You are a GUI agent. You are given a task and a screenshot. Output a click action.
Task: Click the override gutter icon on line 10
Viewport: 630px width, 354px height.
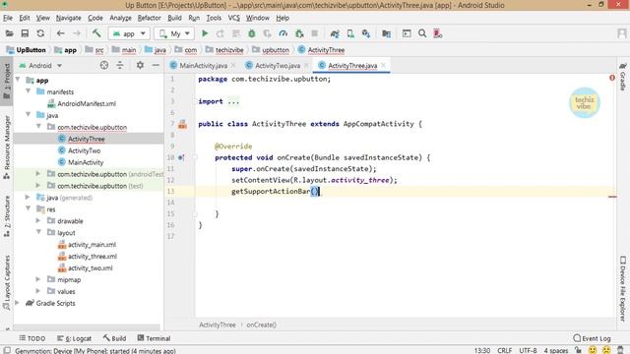coord(181,157)
